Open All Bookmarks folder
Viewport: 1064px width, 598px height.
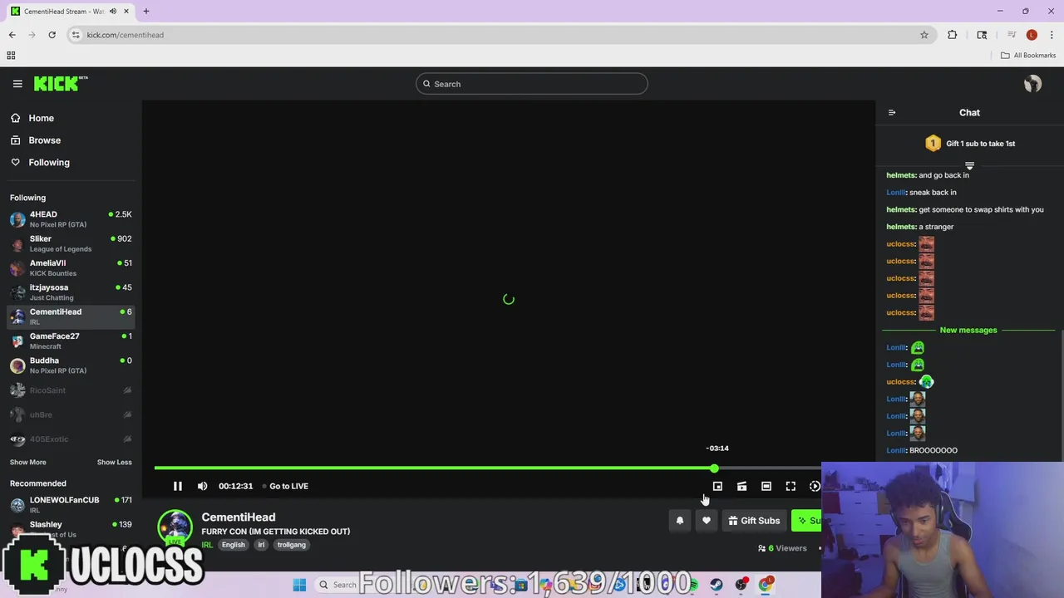(1028, 56)
